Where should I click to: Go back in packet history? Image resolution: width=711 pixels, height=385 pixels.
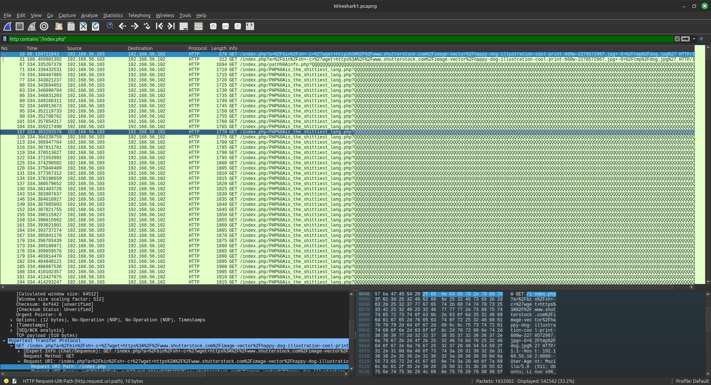[123, 26]
